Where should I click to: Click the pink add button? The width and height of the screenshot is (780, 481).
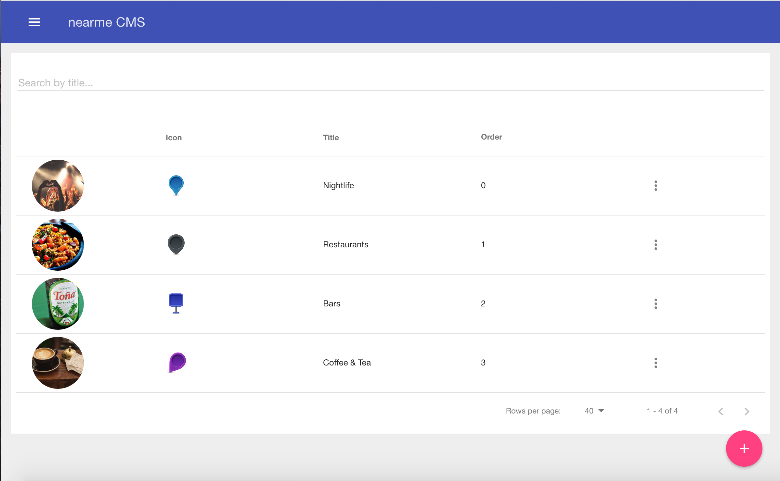[744, 449]
